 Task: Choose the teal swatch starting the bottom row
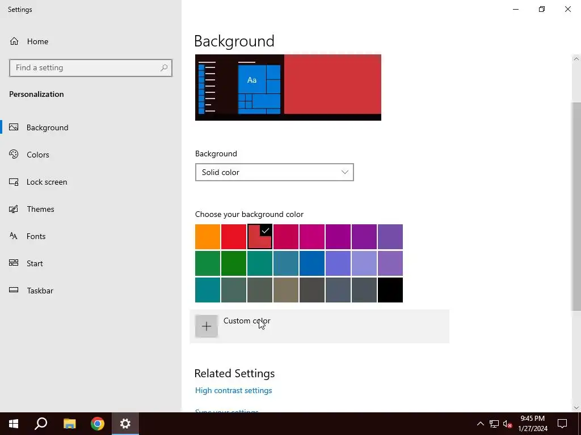tap(208, 290)
